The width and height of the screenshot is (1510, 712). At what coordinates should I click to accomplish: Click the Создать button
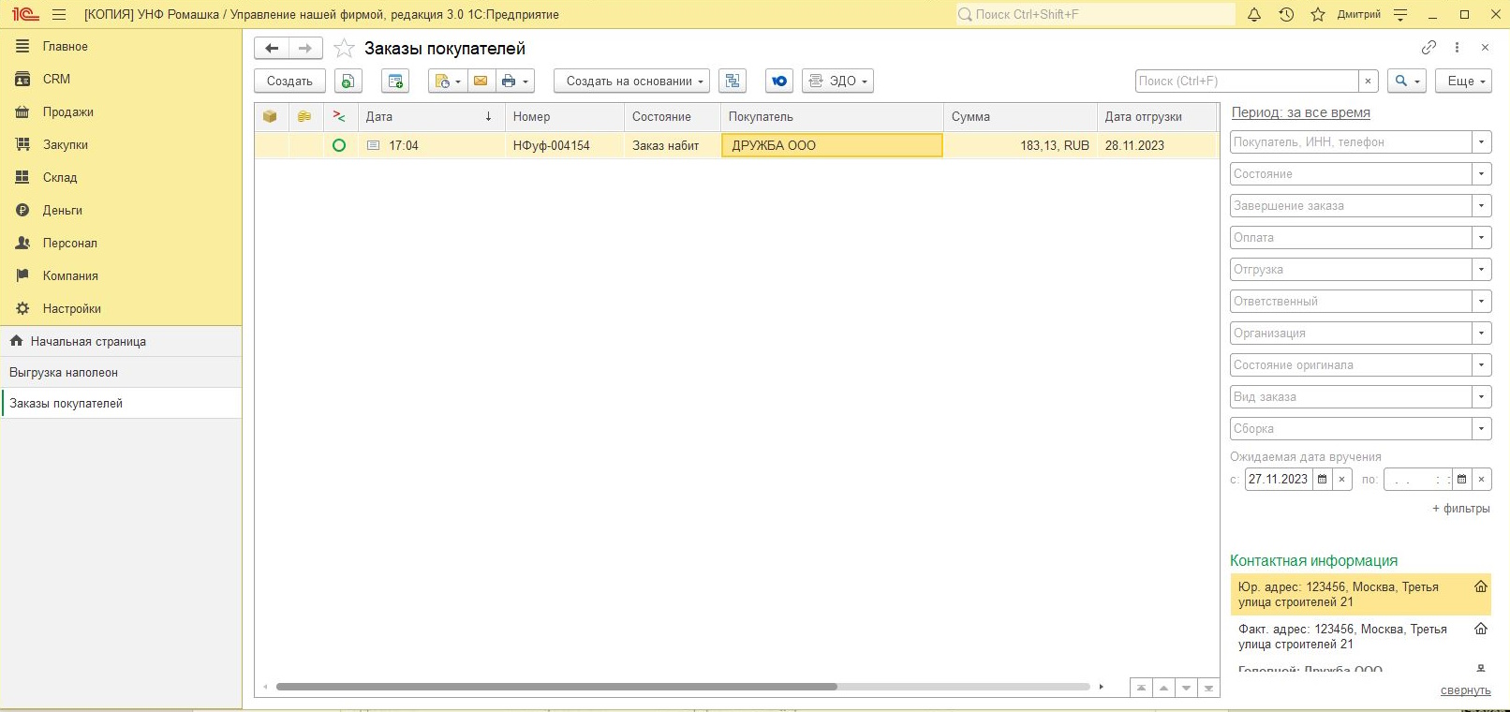point(289,82)
